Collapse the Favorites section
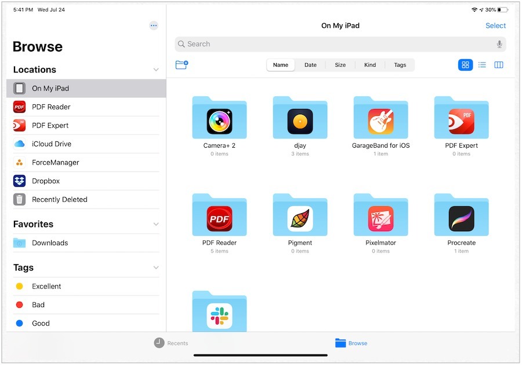522x365 pixels. [x=155, y=224]
